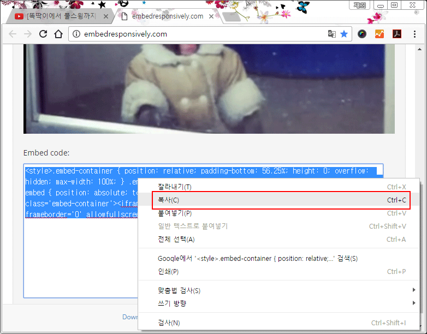Click the back navigation arrow
This screenshot has width=427, height=334.
pos(13,34)
